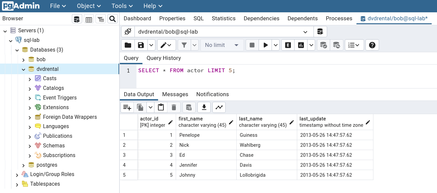The width and height of the screenshot is (437, 193).
Task: Open the Explain query plan button
Action: tap(288, 45)
